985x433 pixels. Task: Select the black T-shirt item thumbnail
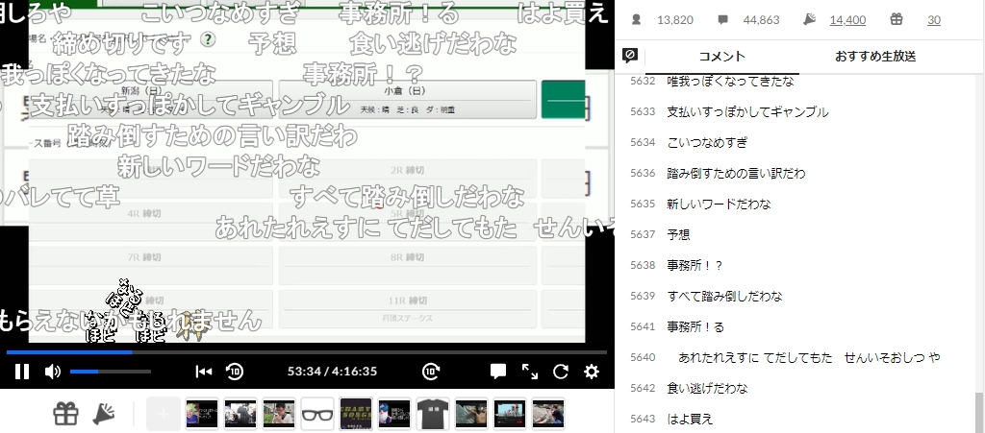[433, 414]
